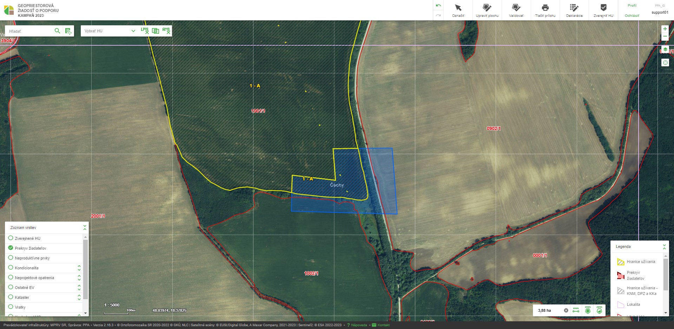The image size is (674, 329).
Task: Select the measure partial area tool
Action: (599, 310)
